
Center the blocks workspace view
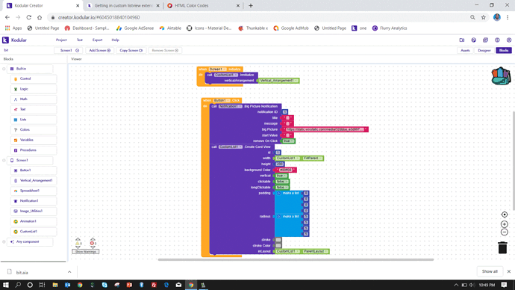pos(505,215)
